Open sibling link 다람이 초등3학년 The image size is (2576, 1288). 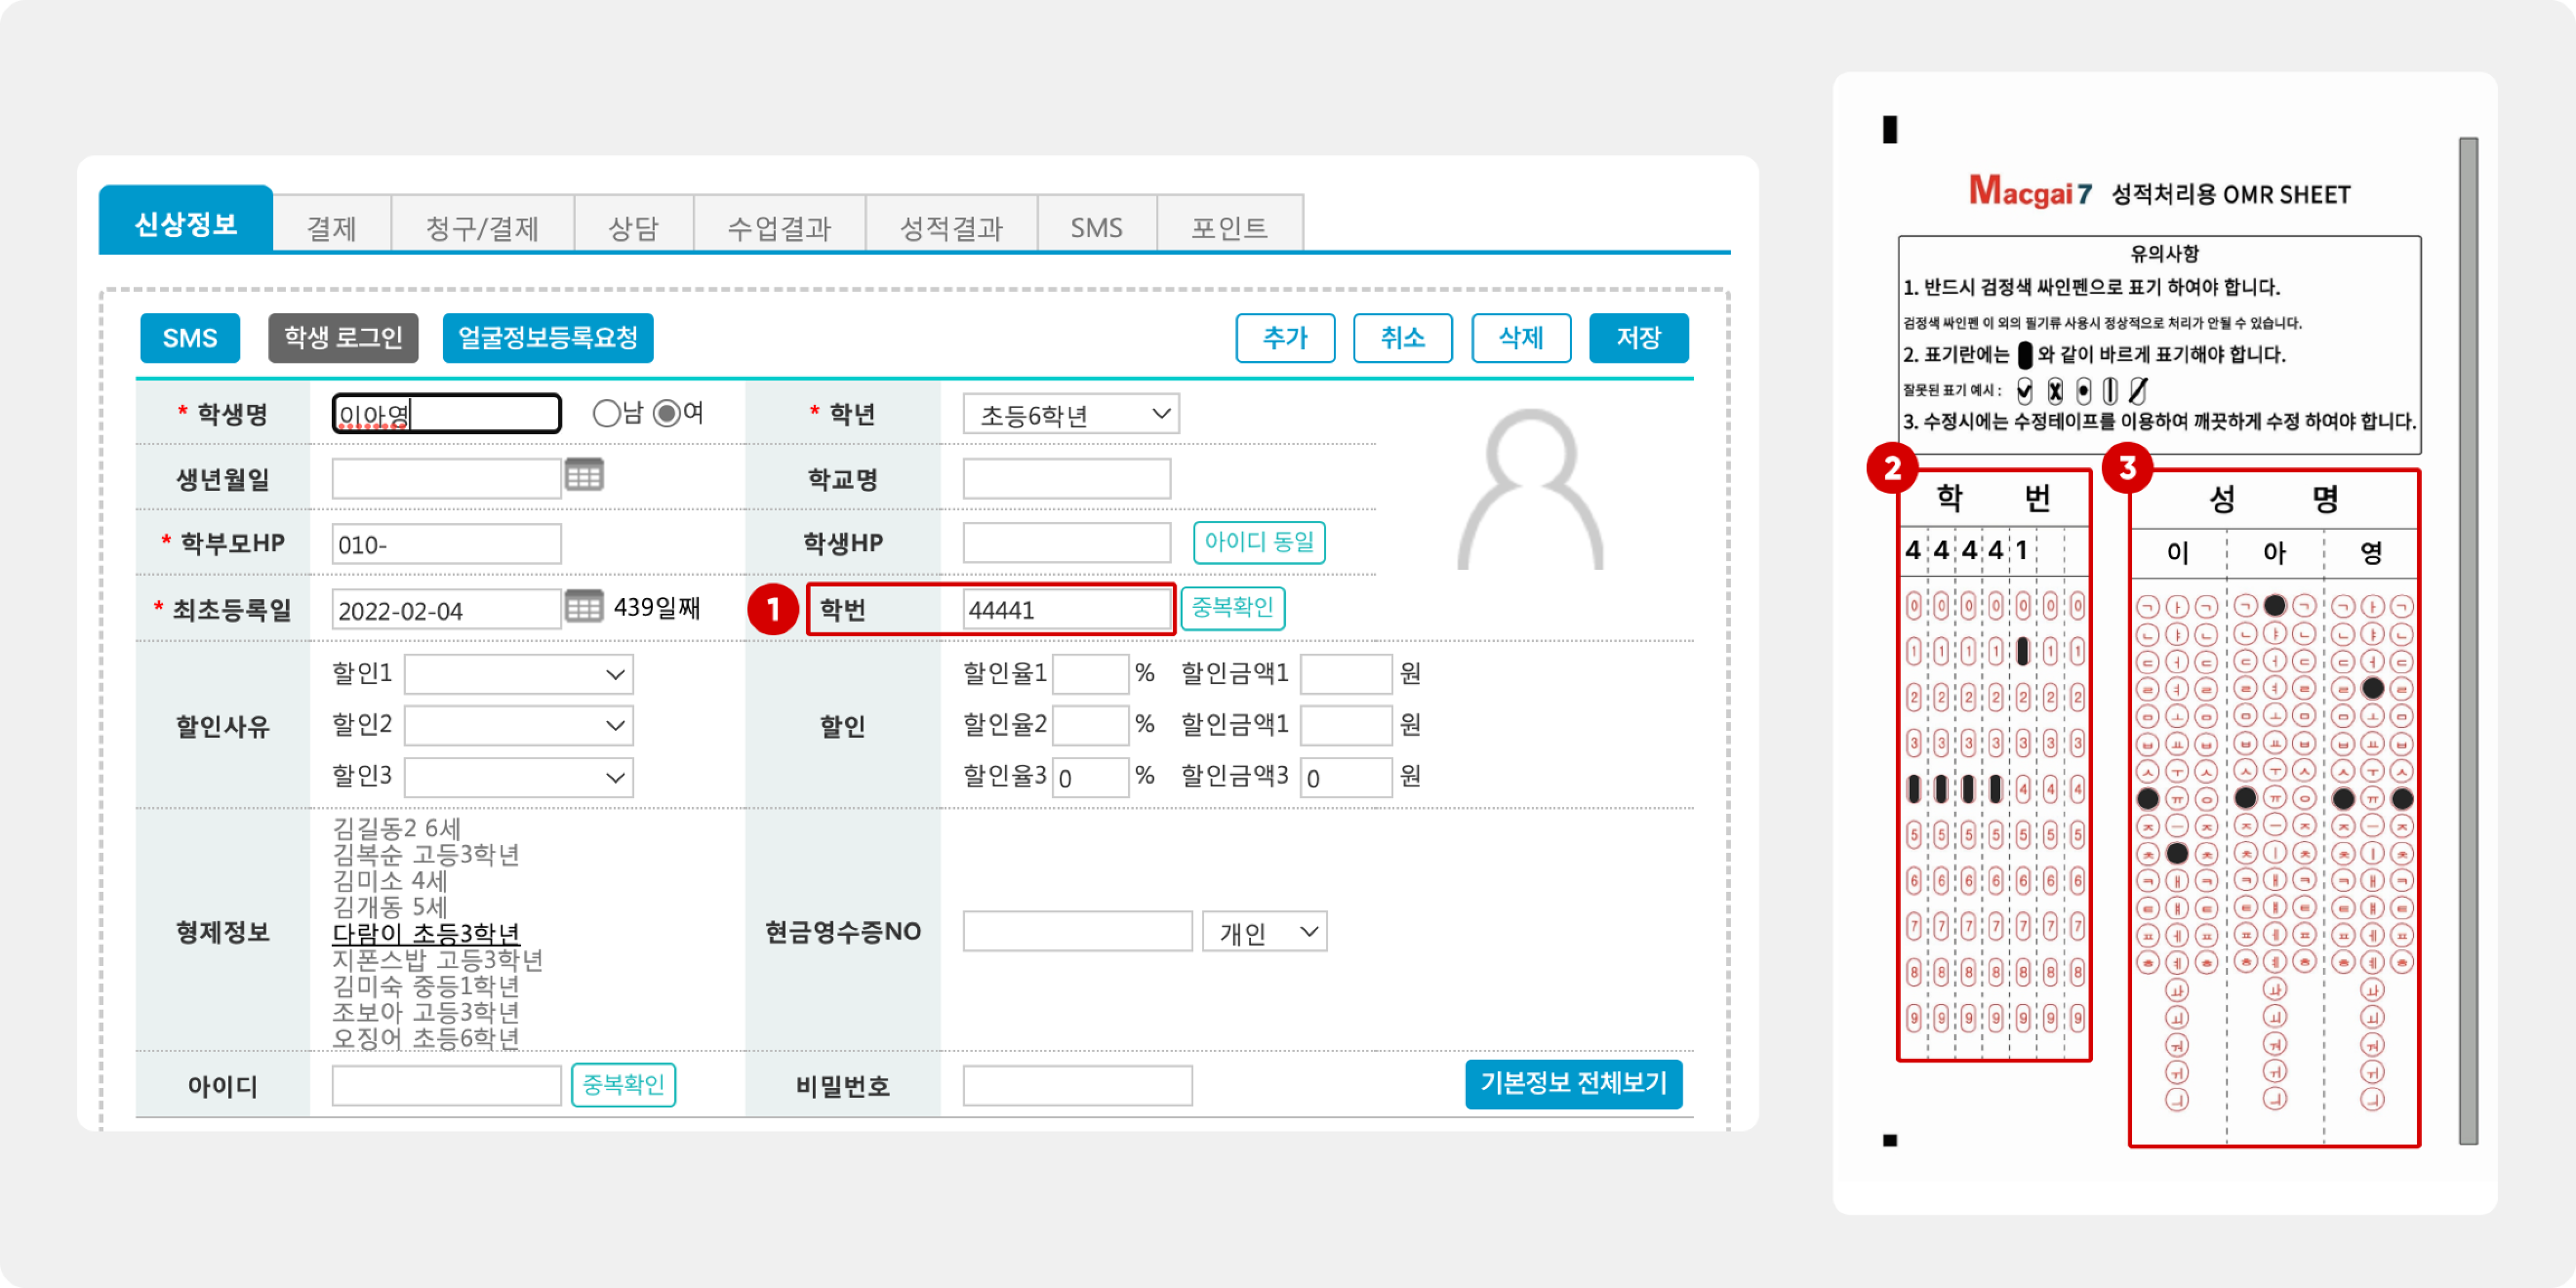[426, 933]
